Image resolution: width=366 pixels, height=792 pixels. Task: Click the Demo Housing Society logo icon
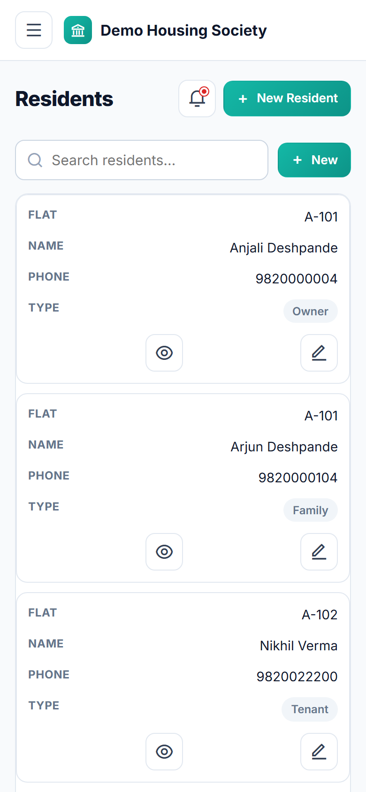coord(78,30)
